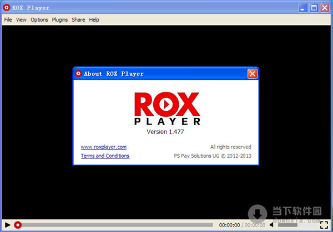Open the File menu

pos(8,20)
